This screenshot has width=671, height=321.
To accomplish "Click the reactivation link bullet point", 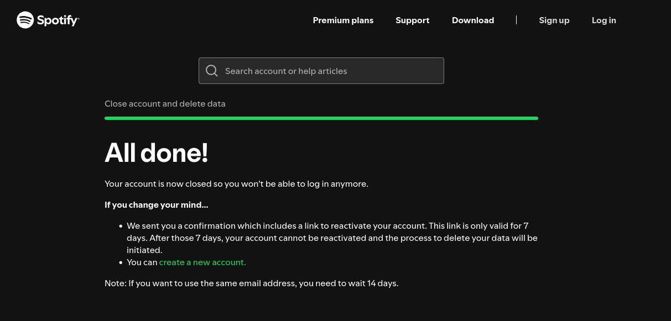I will (x=332, y=238).
